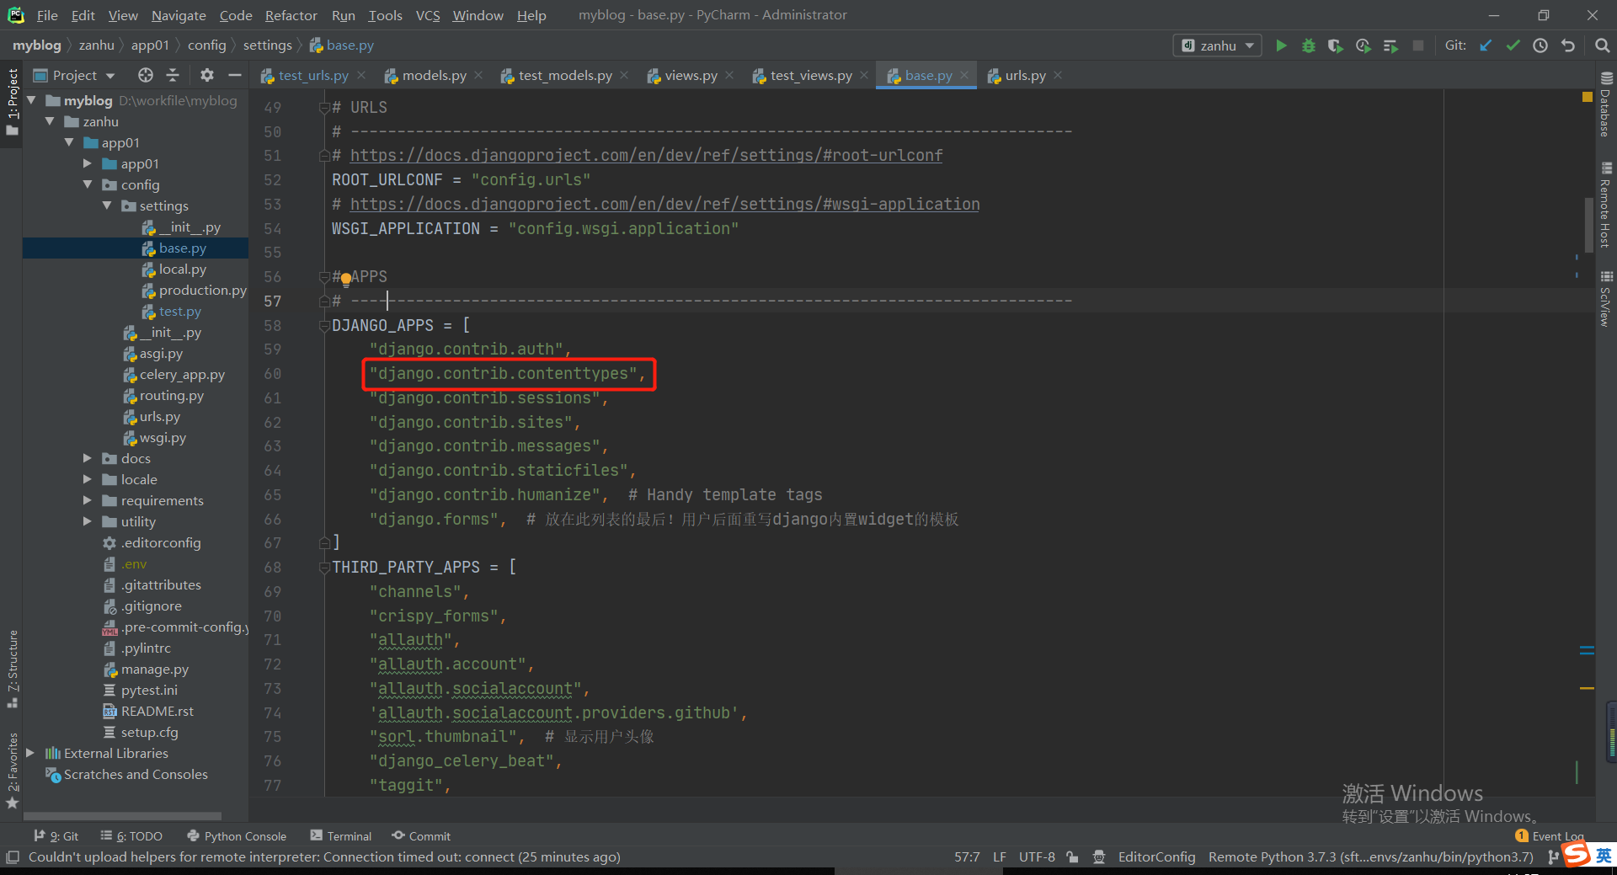The width and height of the screenshot is (1617, 875).
Task: Stop the running process
Action: (1418, 45)
